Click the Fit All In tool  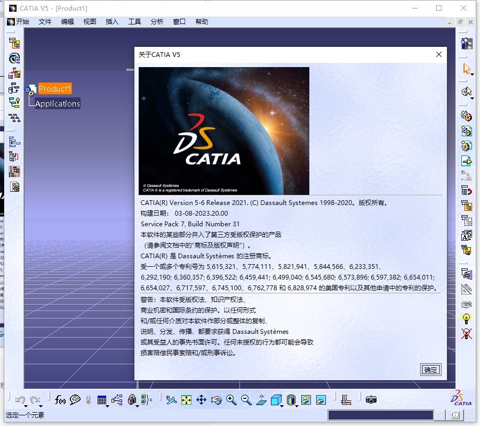[187, 398]
